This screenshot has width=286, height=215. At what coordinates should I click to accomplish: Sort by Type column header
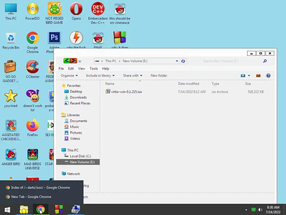(x=215, y=83)
